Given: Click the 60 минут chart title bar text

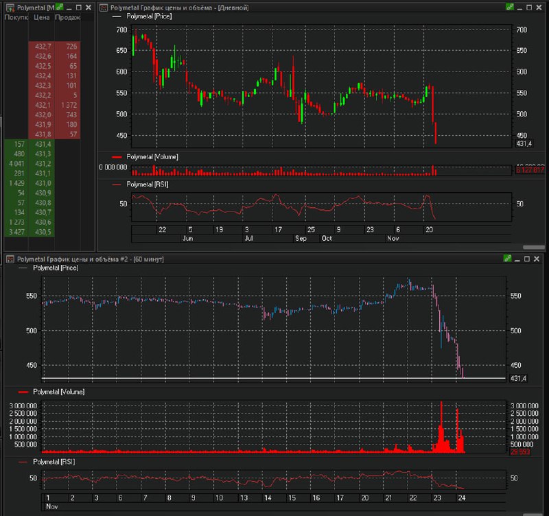Looking at the screenshot, I should tap(91, 259).
